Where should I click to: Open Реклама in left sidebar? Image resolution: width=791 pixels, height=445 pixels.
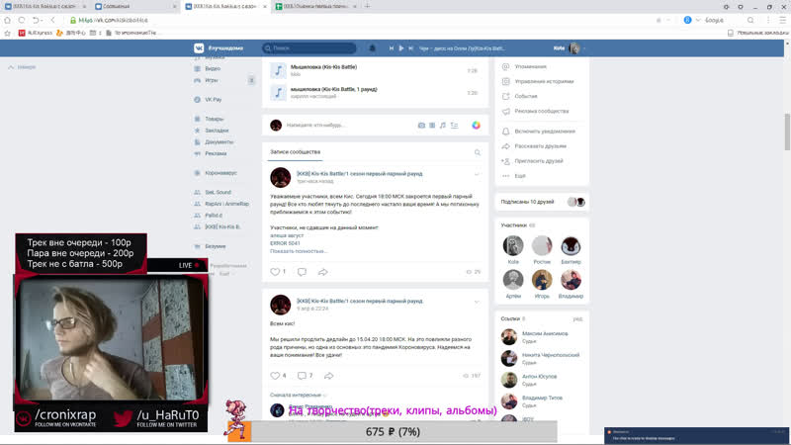[x=216, y=153]
